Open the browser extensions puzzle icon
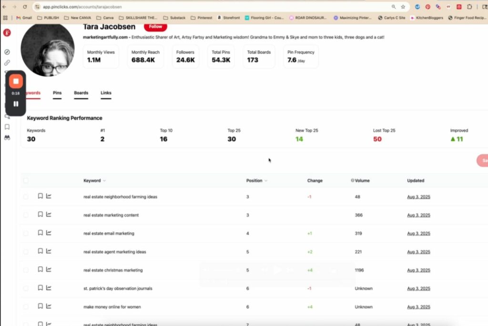Image resolution: width=488 pixels, height=326 pixels. pos(469,7)
